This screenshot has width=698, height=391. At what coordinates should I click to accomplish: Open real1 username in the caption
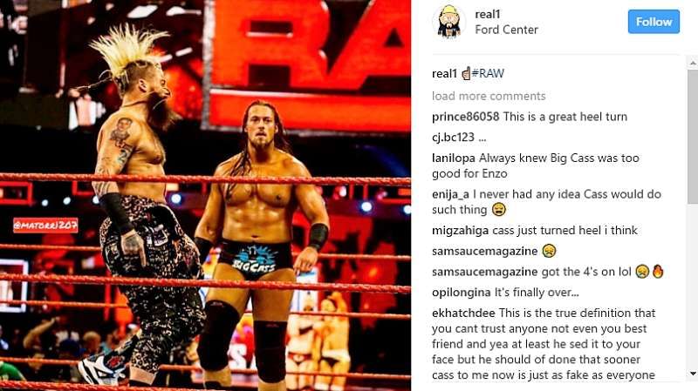[x=444, y=73]
